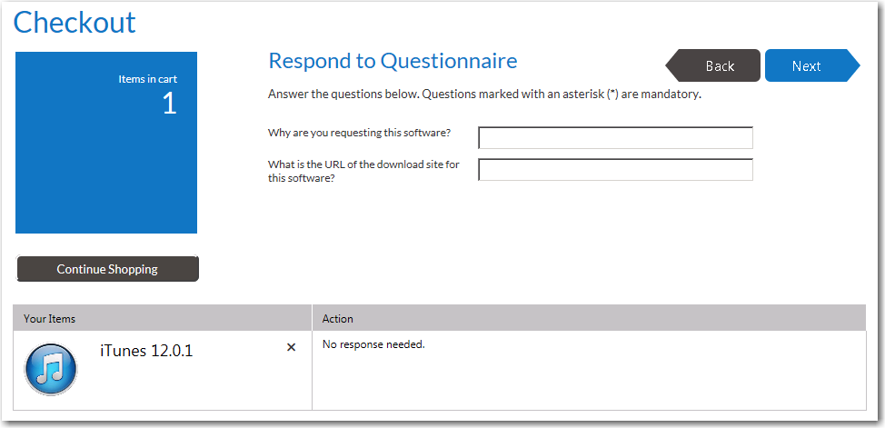Viewport: 885px width, 428px height.
Task: Focus the software request reason field
Action: pyautogui.click(x=615, y=137)
